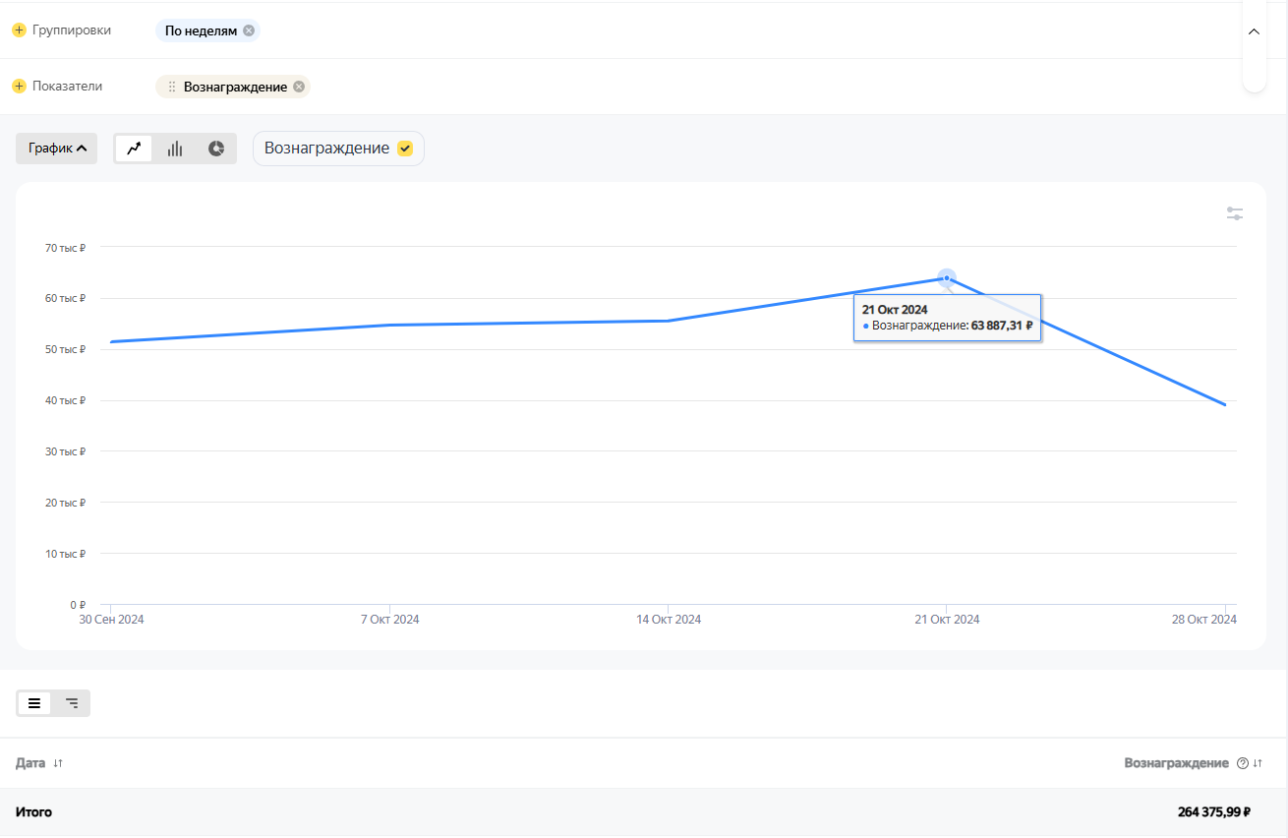Sort table by Вознаграждение column arrows
This screenshot has width=1288, height=838.
(x=1258, y=763)
